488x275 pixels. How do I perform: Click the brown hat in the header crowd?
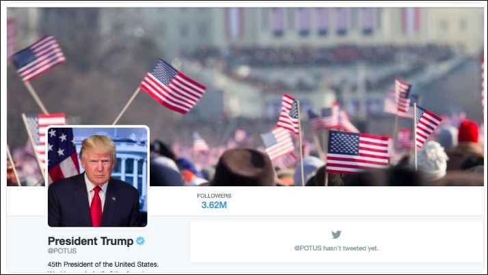point(244,168)
